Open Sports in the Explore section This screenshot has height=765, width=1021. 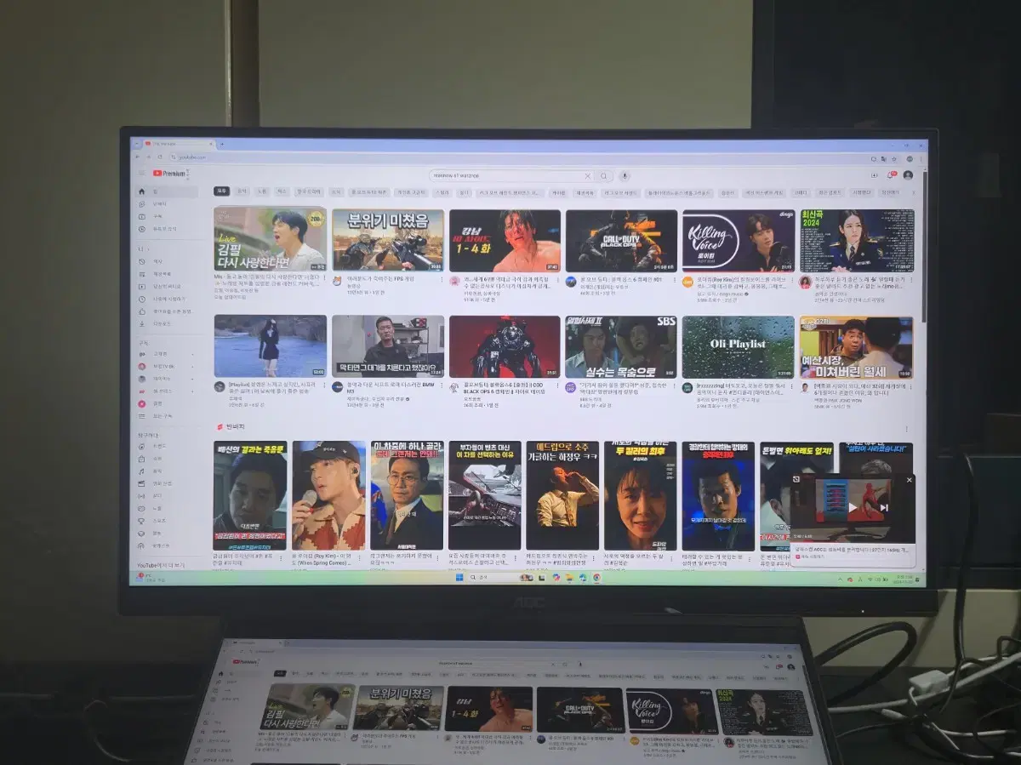point(164,520)
